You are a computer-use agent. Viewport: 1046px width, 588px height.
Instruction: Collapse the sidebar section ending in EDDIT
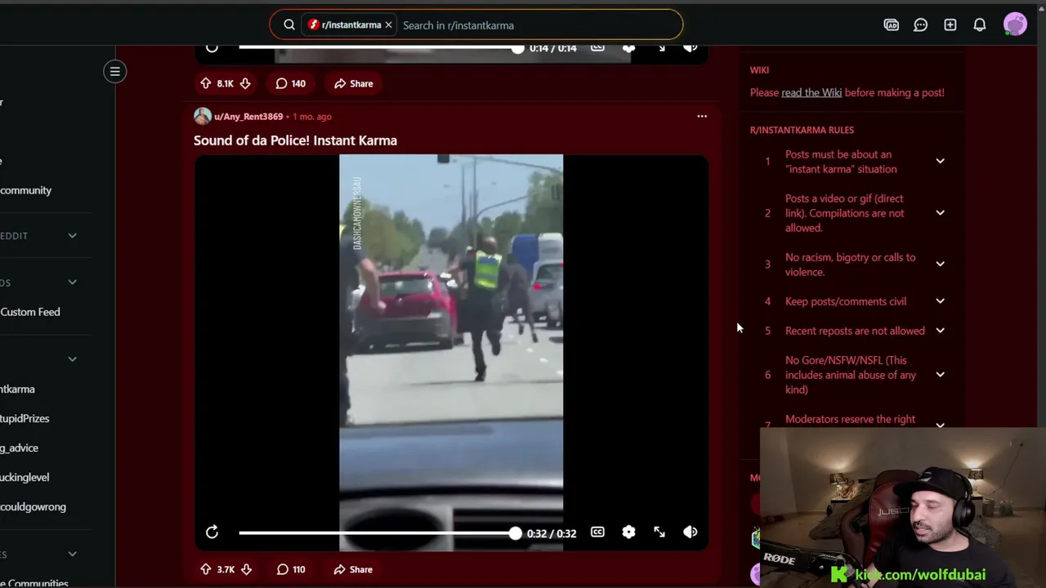pyautogui.click(x=72, y=236)
